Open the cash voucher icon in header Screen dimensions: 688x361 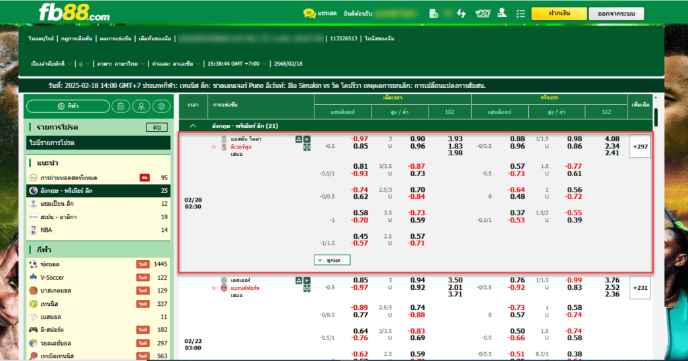482,13
